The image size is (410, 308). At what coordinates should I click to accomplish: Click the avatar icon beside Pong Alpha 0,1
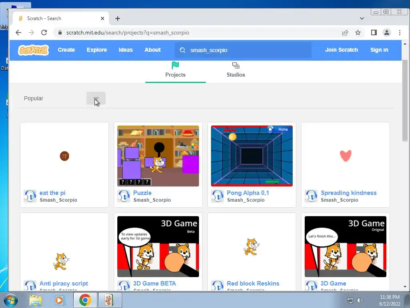point(217,196)
